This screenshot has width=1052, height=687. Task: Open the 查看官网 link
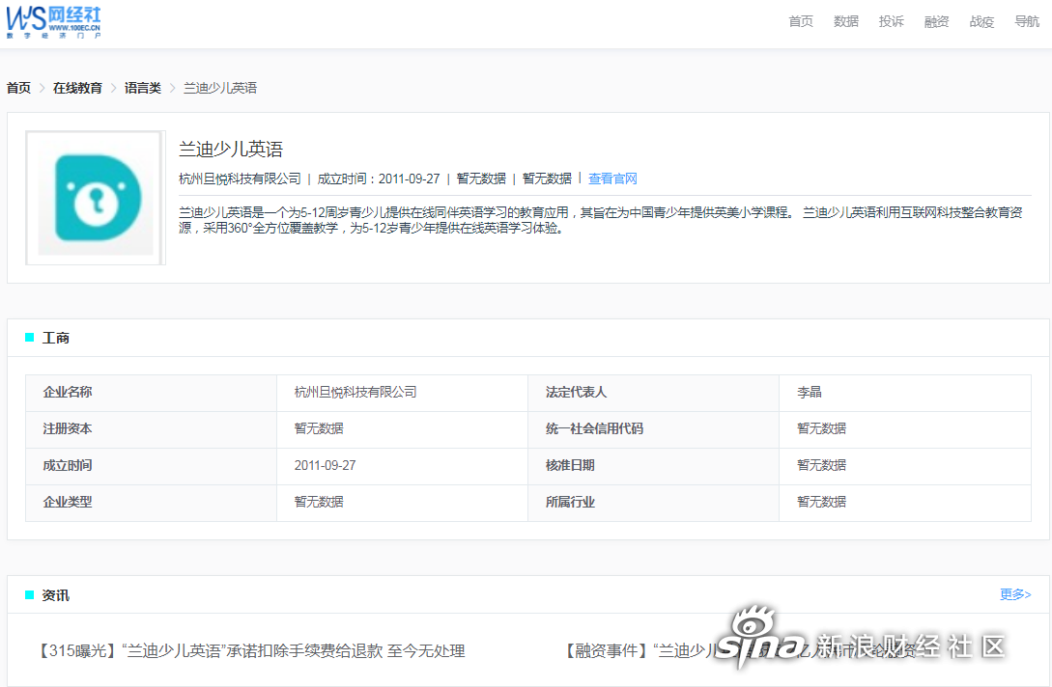point(612,179)
